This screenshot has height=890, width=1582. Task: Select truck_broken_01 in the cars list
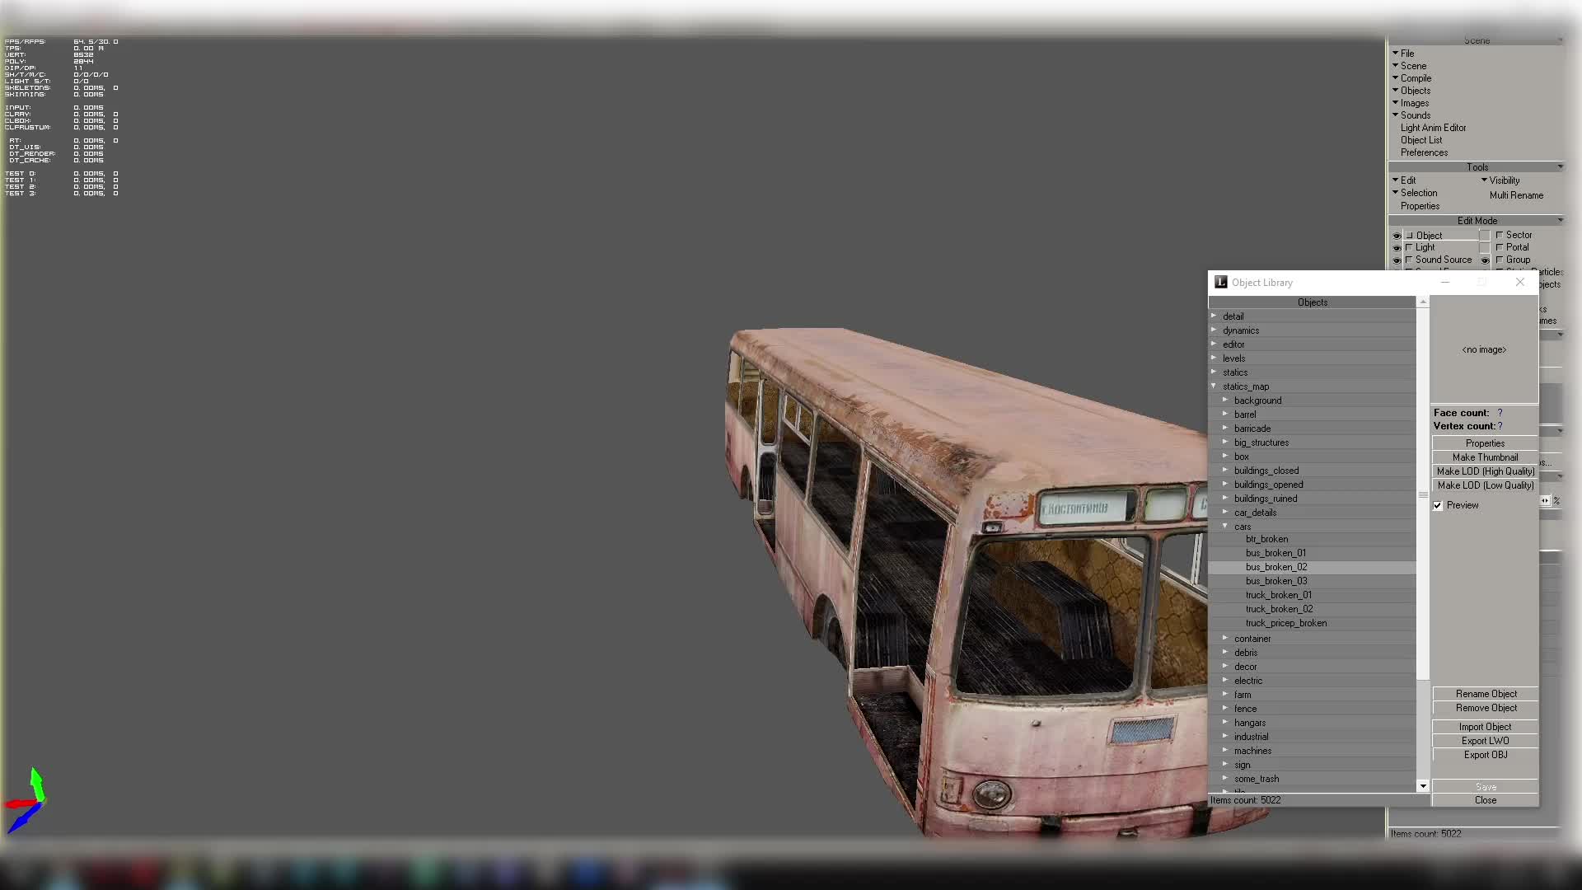(x=1279, y=594)
